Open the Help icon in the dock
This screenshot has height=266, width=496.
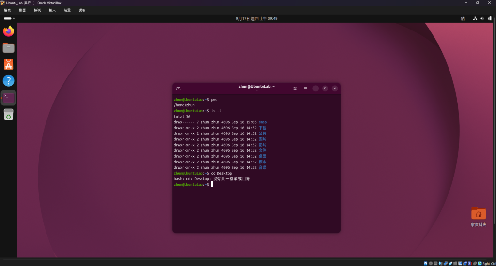pos(9,81)
